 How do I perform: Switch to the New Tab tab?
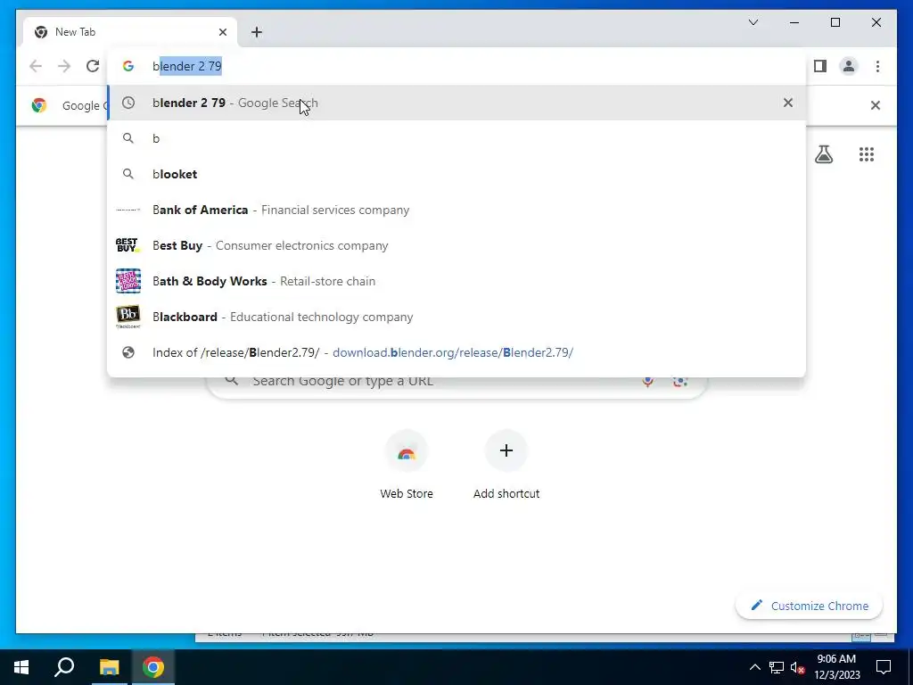coord(130,32)
